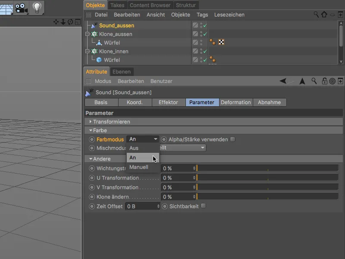Image resolution: width=345 pixels, height=259 pixels.
Task: Click the phong tag on Würfel under Klone_aussen
Action: pyautogui.click(x=213, y=42)
